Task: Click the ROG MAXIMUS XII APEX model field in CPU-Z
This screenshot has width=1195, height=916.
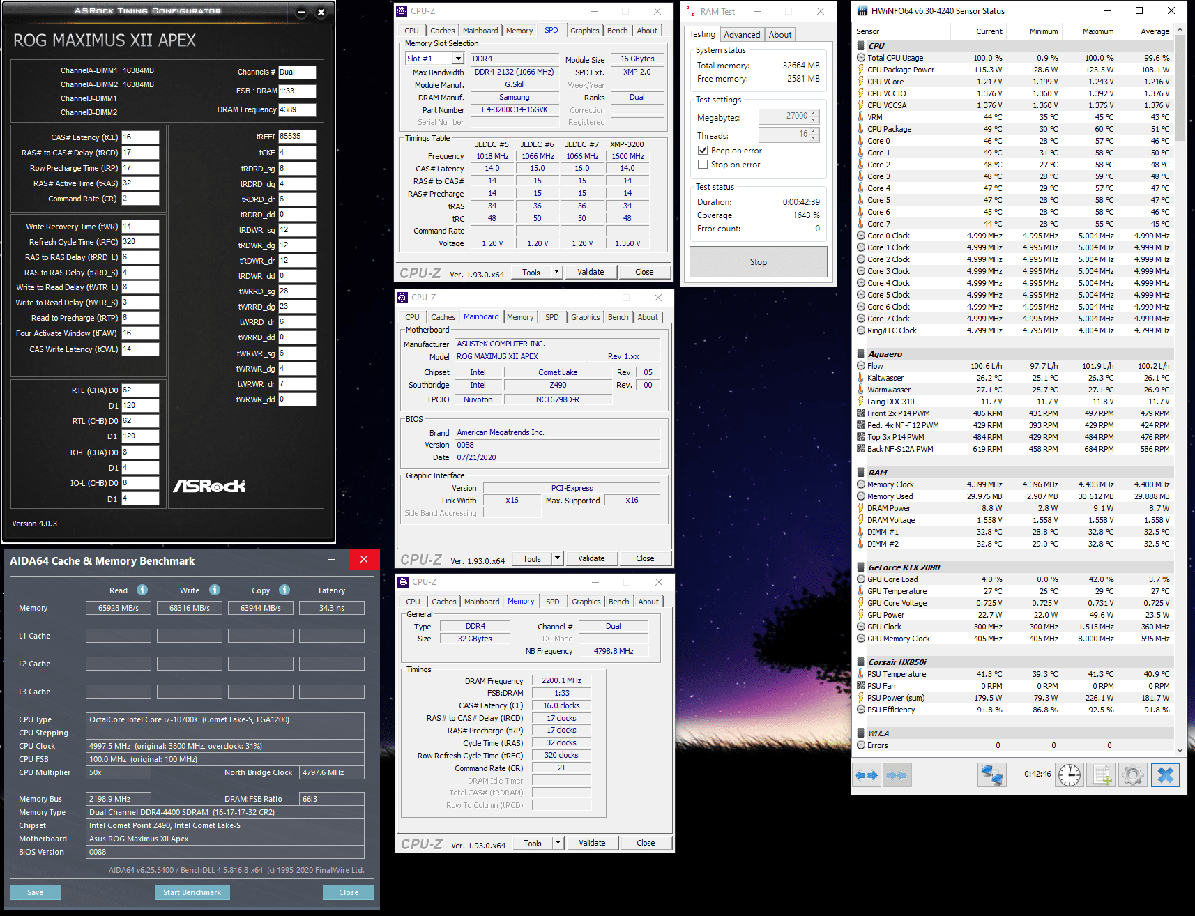Action: (521, 356)
